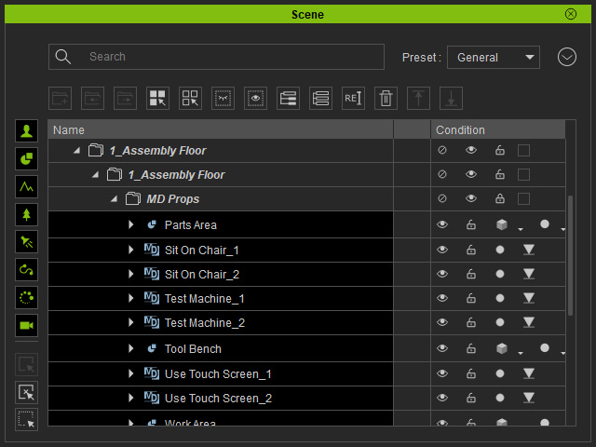
Task: Click the tree filter icon in sidebar
Action: (26, 214)
